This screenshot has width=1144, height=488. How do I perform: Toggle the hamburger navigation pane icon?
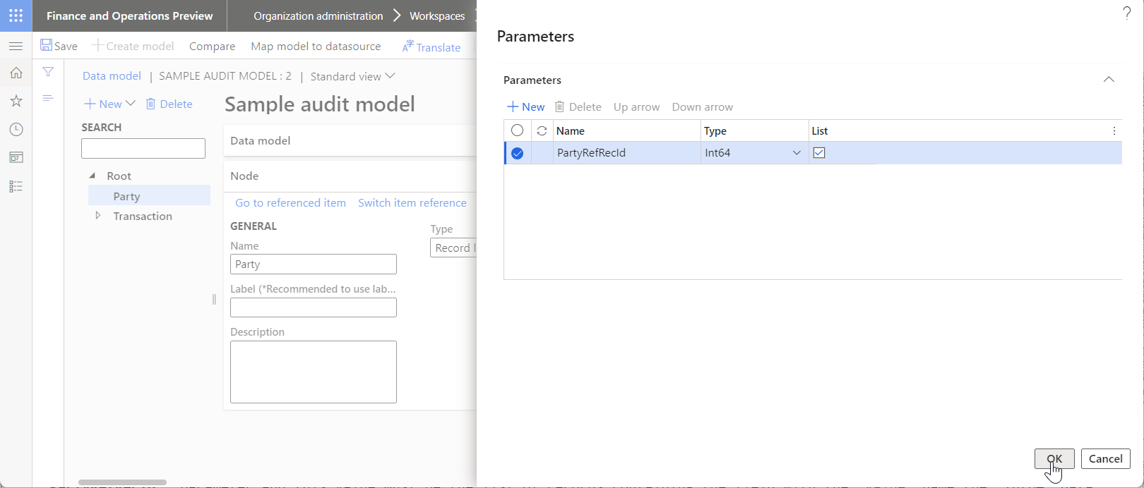(x=16, y=46)
